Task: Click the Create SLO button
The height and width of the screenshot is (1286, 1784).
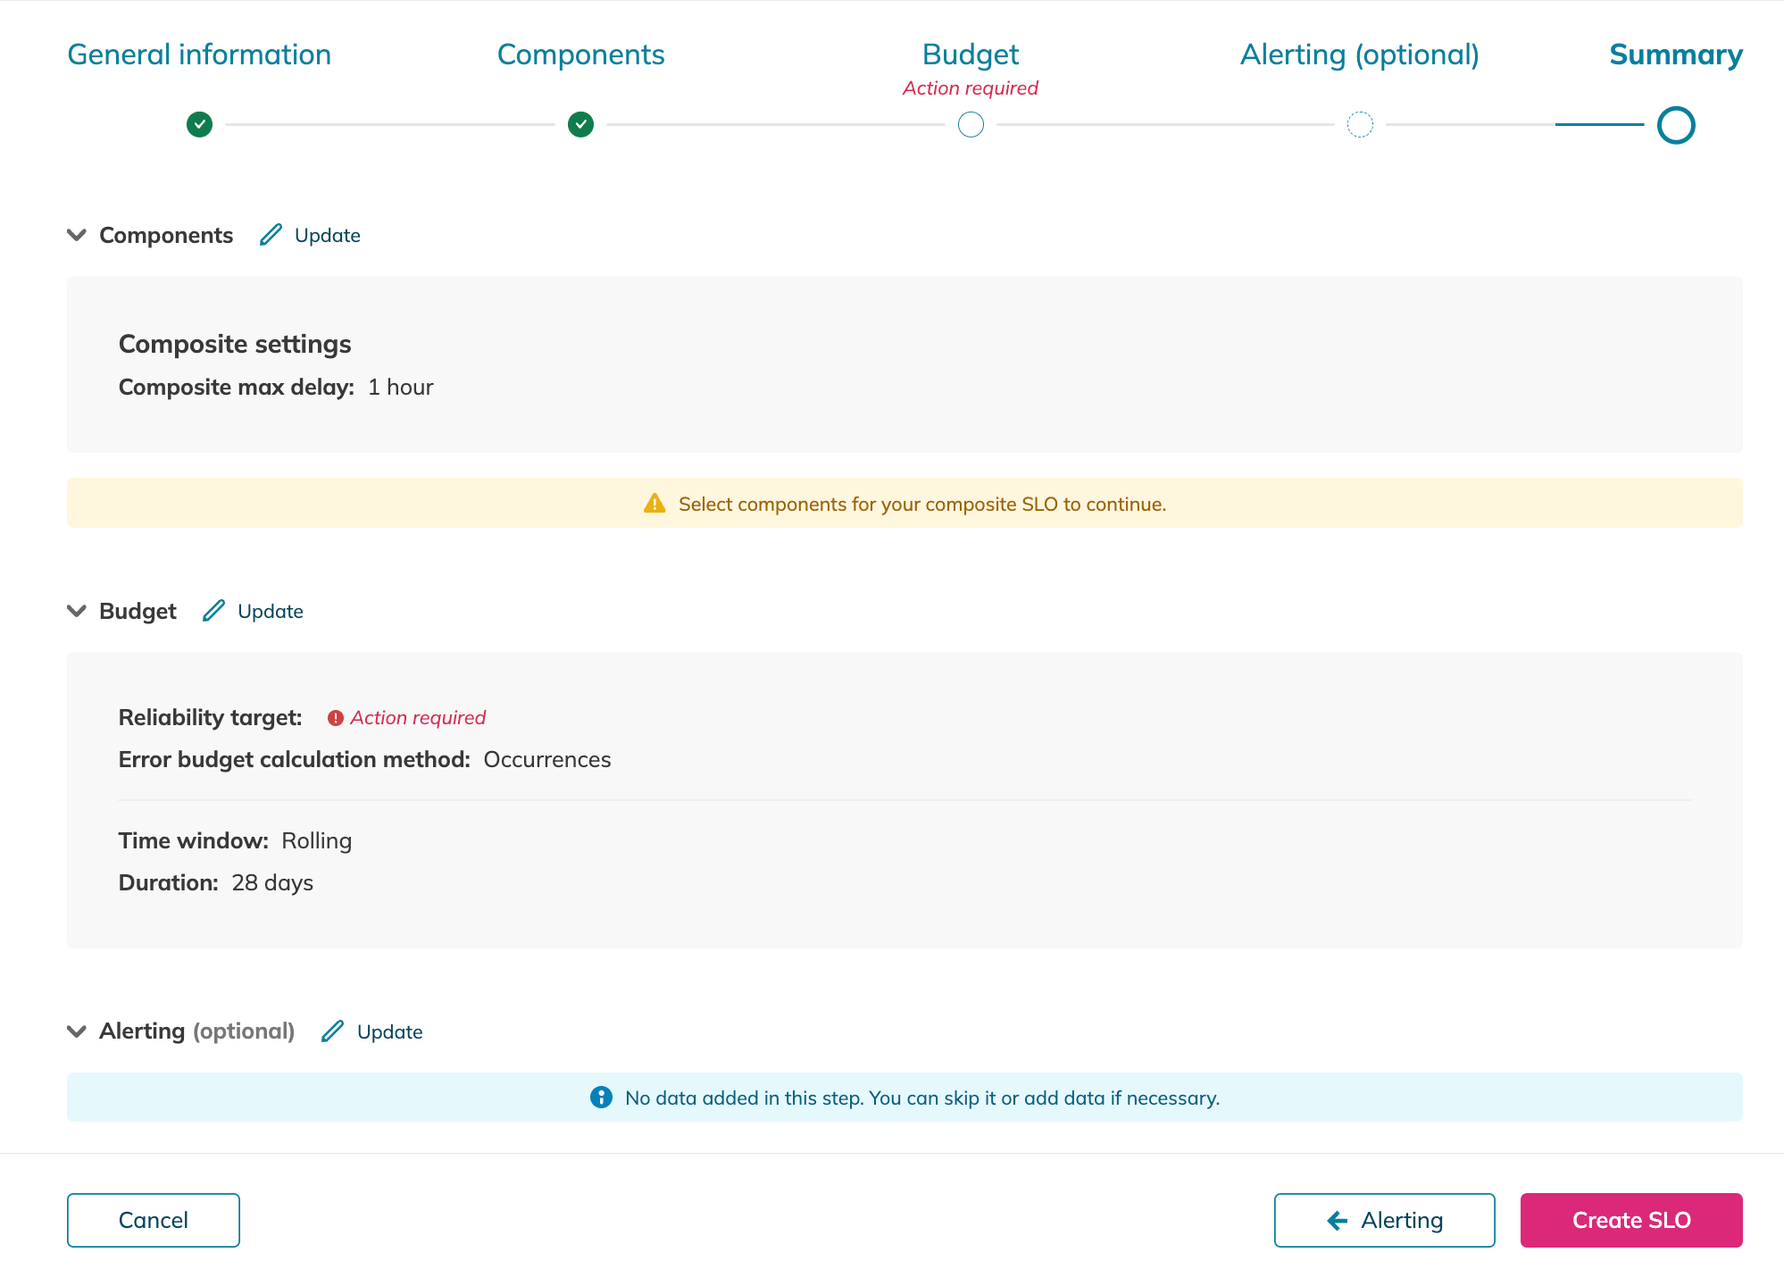Action: (x=1631, y=1220)
